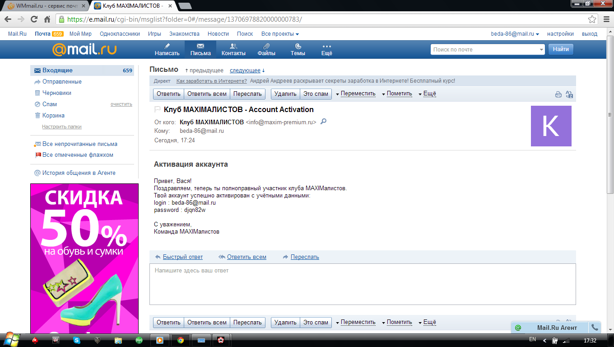Viewport: 614px width, 347px height.
Task: Click Почта in the top portal bar
Action: pyautogui.click(x=42, y=34)
